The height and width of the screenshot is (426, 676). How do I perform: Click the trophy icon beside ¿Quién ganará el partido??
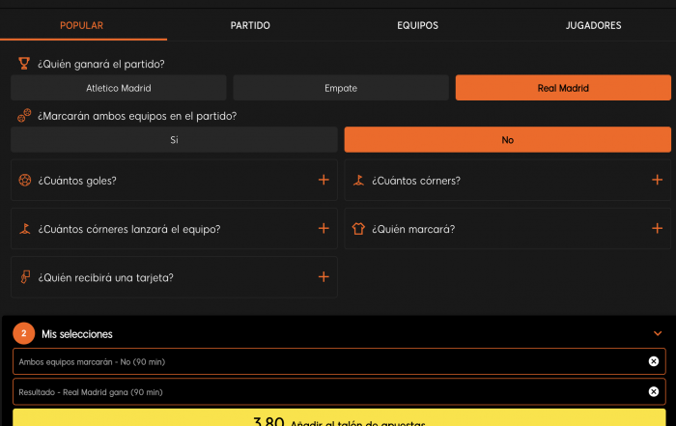(24, 64)
